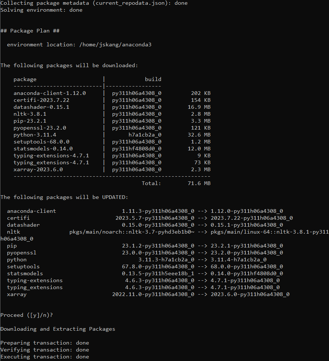The image size is (329, 361).
Task: Click old statsmodels version '0.13.5-py311h5eee18b_1'
Action: click(158, 273)
